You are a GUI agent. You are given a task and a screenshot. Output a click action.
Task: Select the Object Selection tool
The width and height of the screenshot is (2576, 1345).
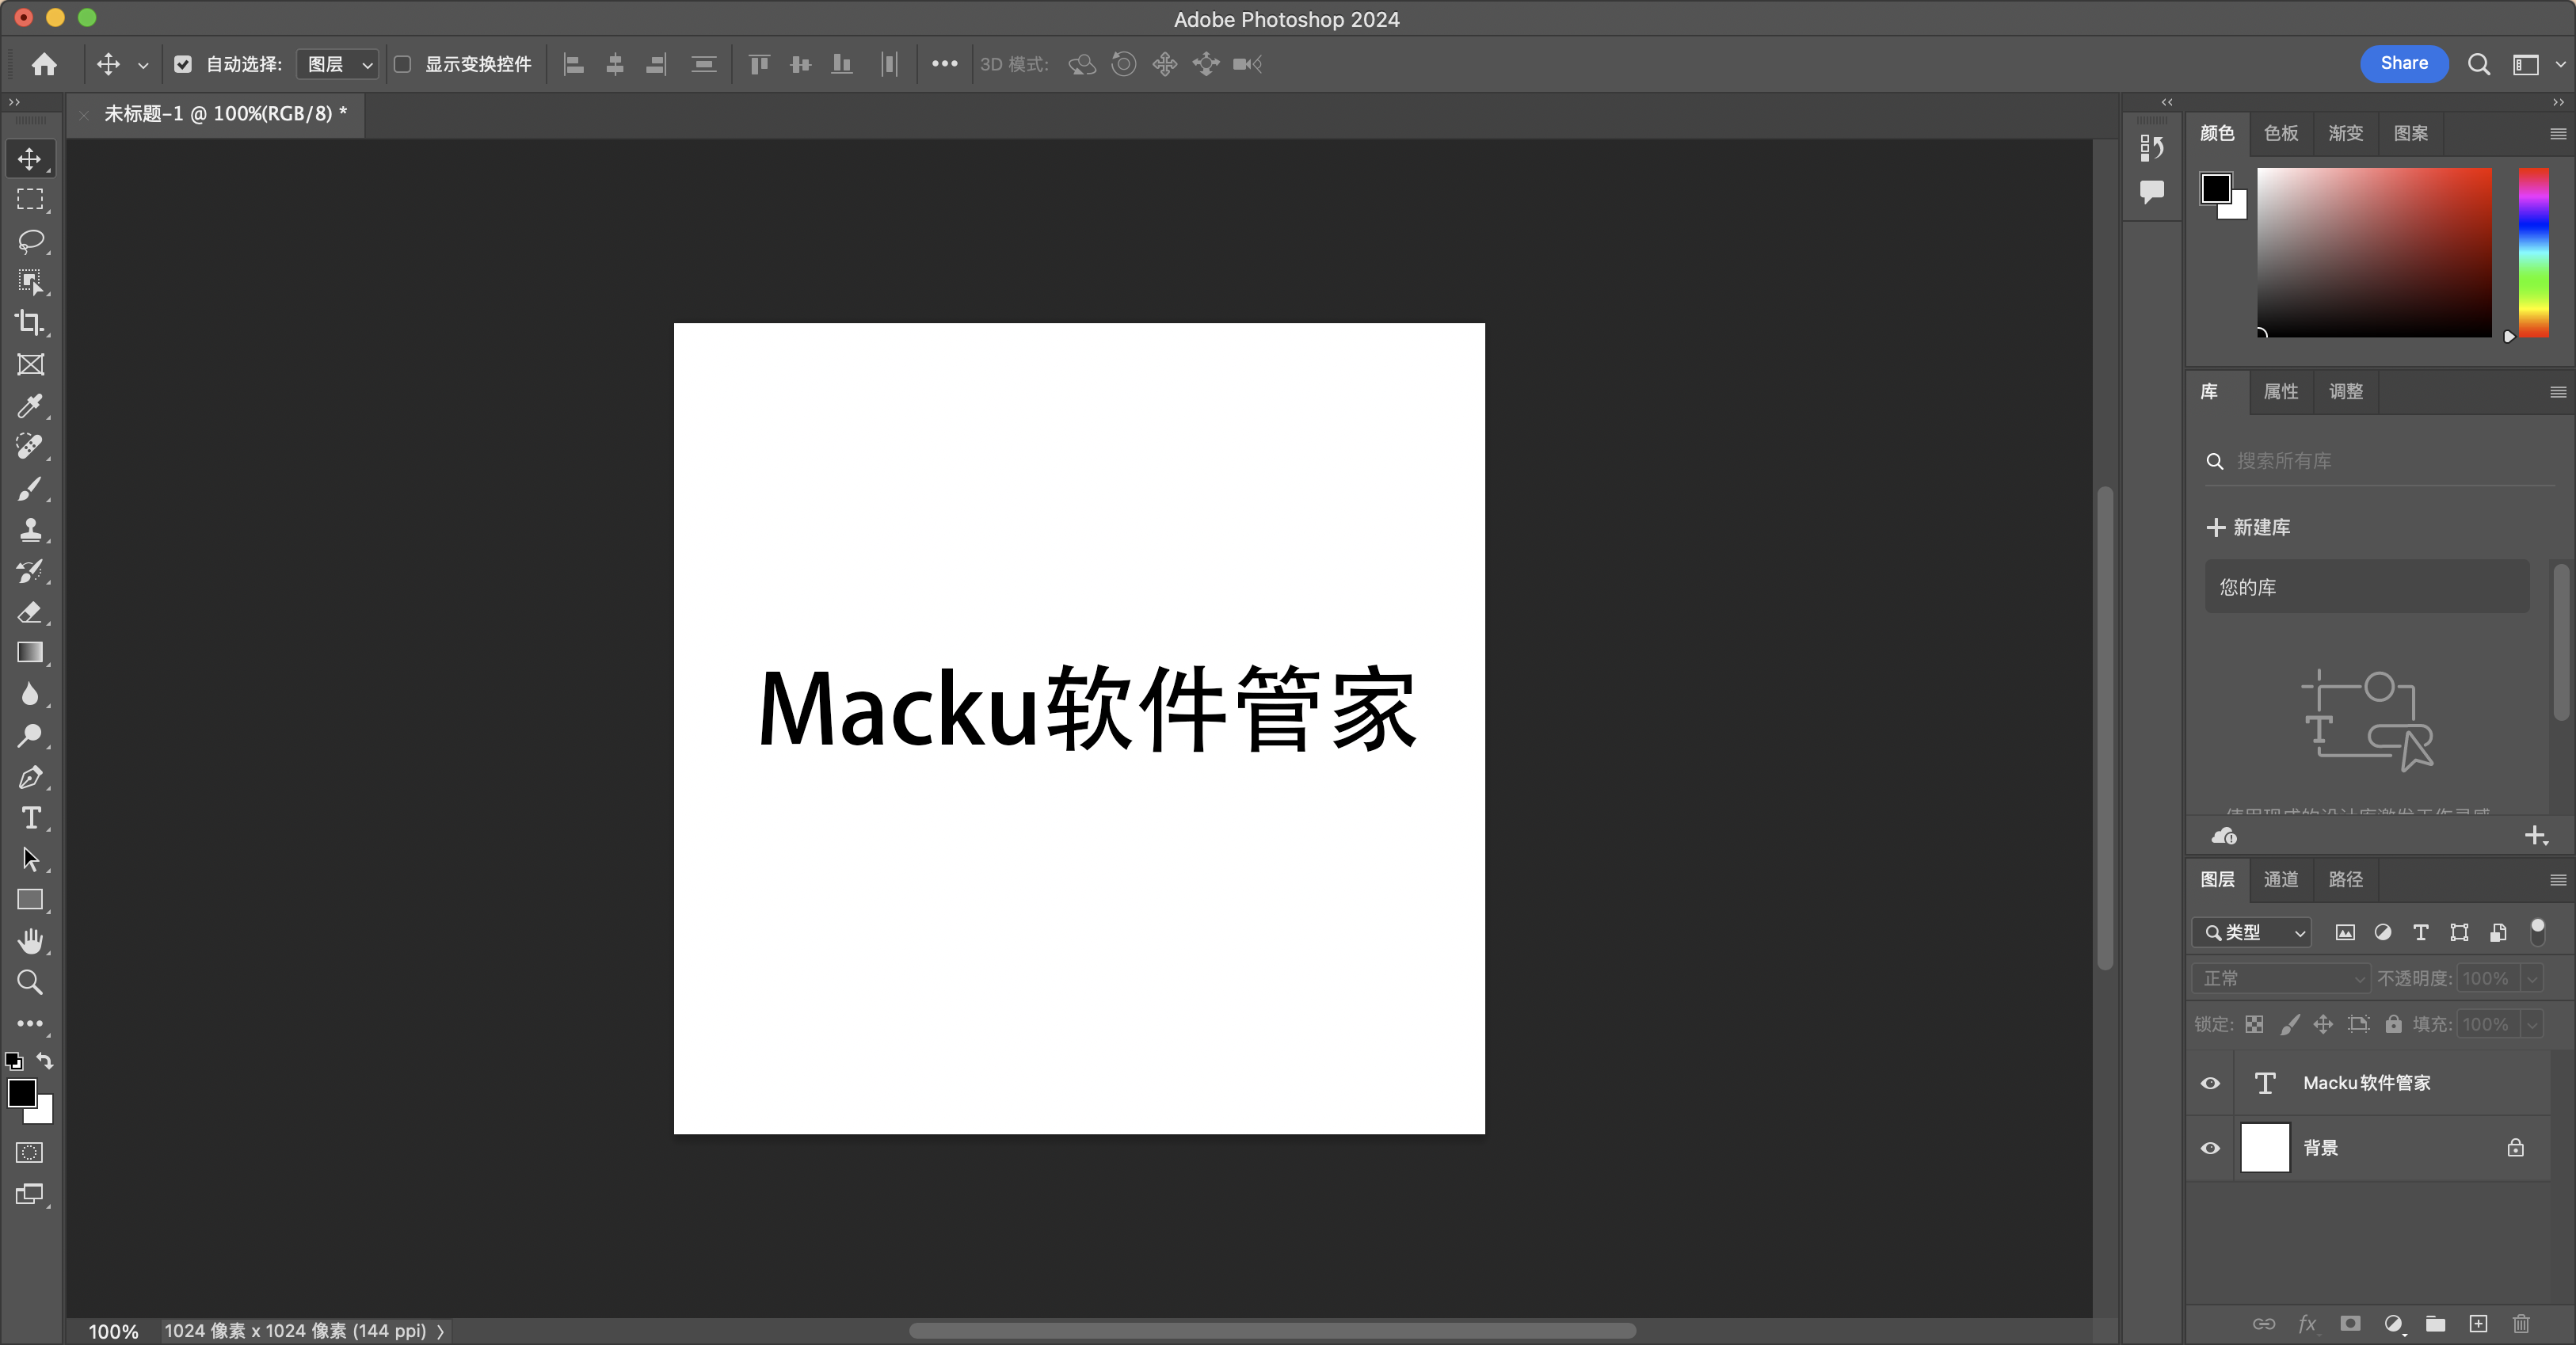click(30, 282)
